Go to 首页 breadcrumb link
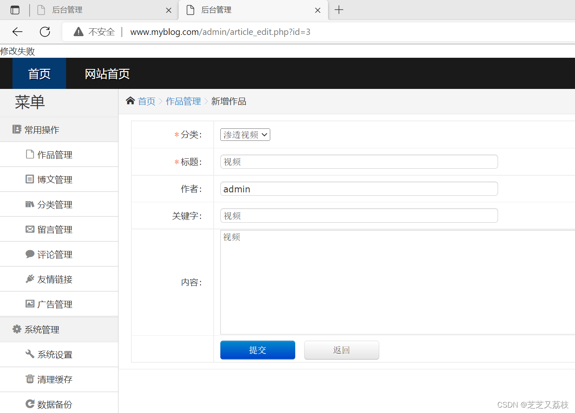 147,101
